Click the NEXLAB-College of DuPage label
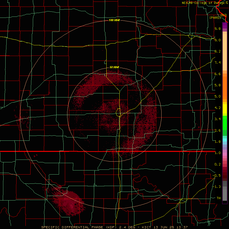The width and height of the screenshot is (229, 229). pyautogui.click(x=204, y=3)
